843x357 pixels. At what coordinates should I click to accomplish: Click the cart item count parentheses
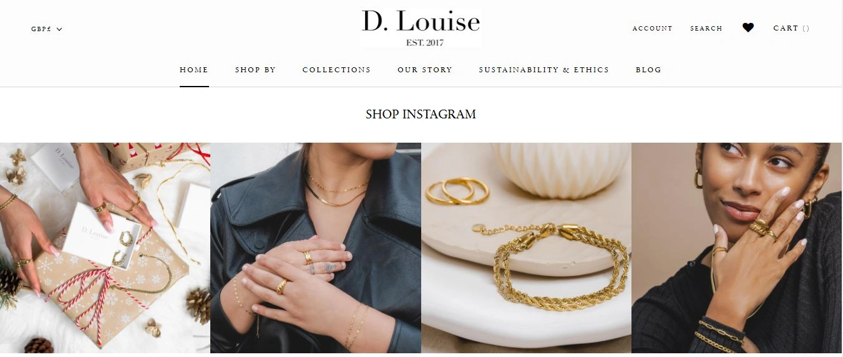(x=806, y=28)
